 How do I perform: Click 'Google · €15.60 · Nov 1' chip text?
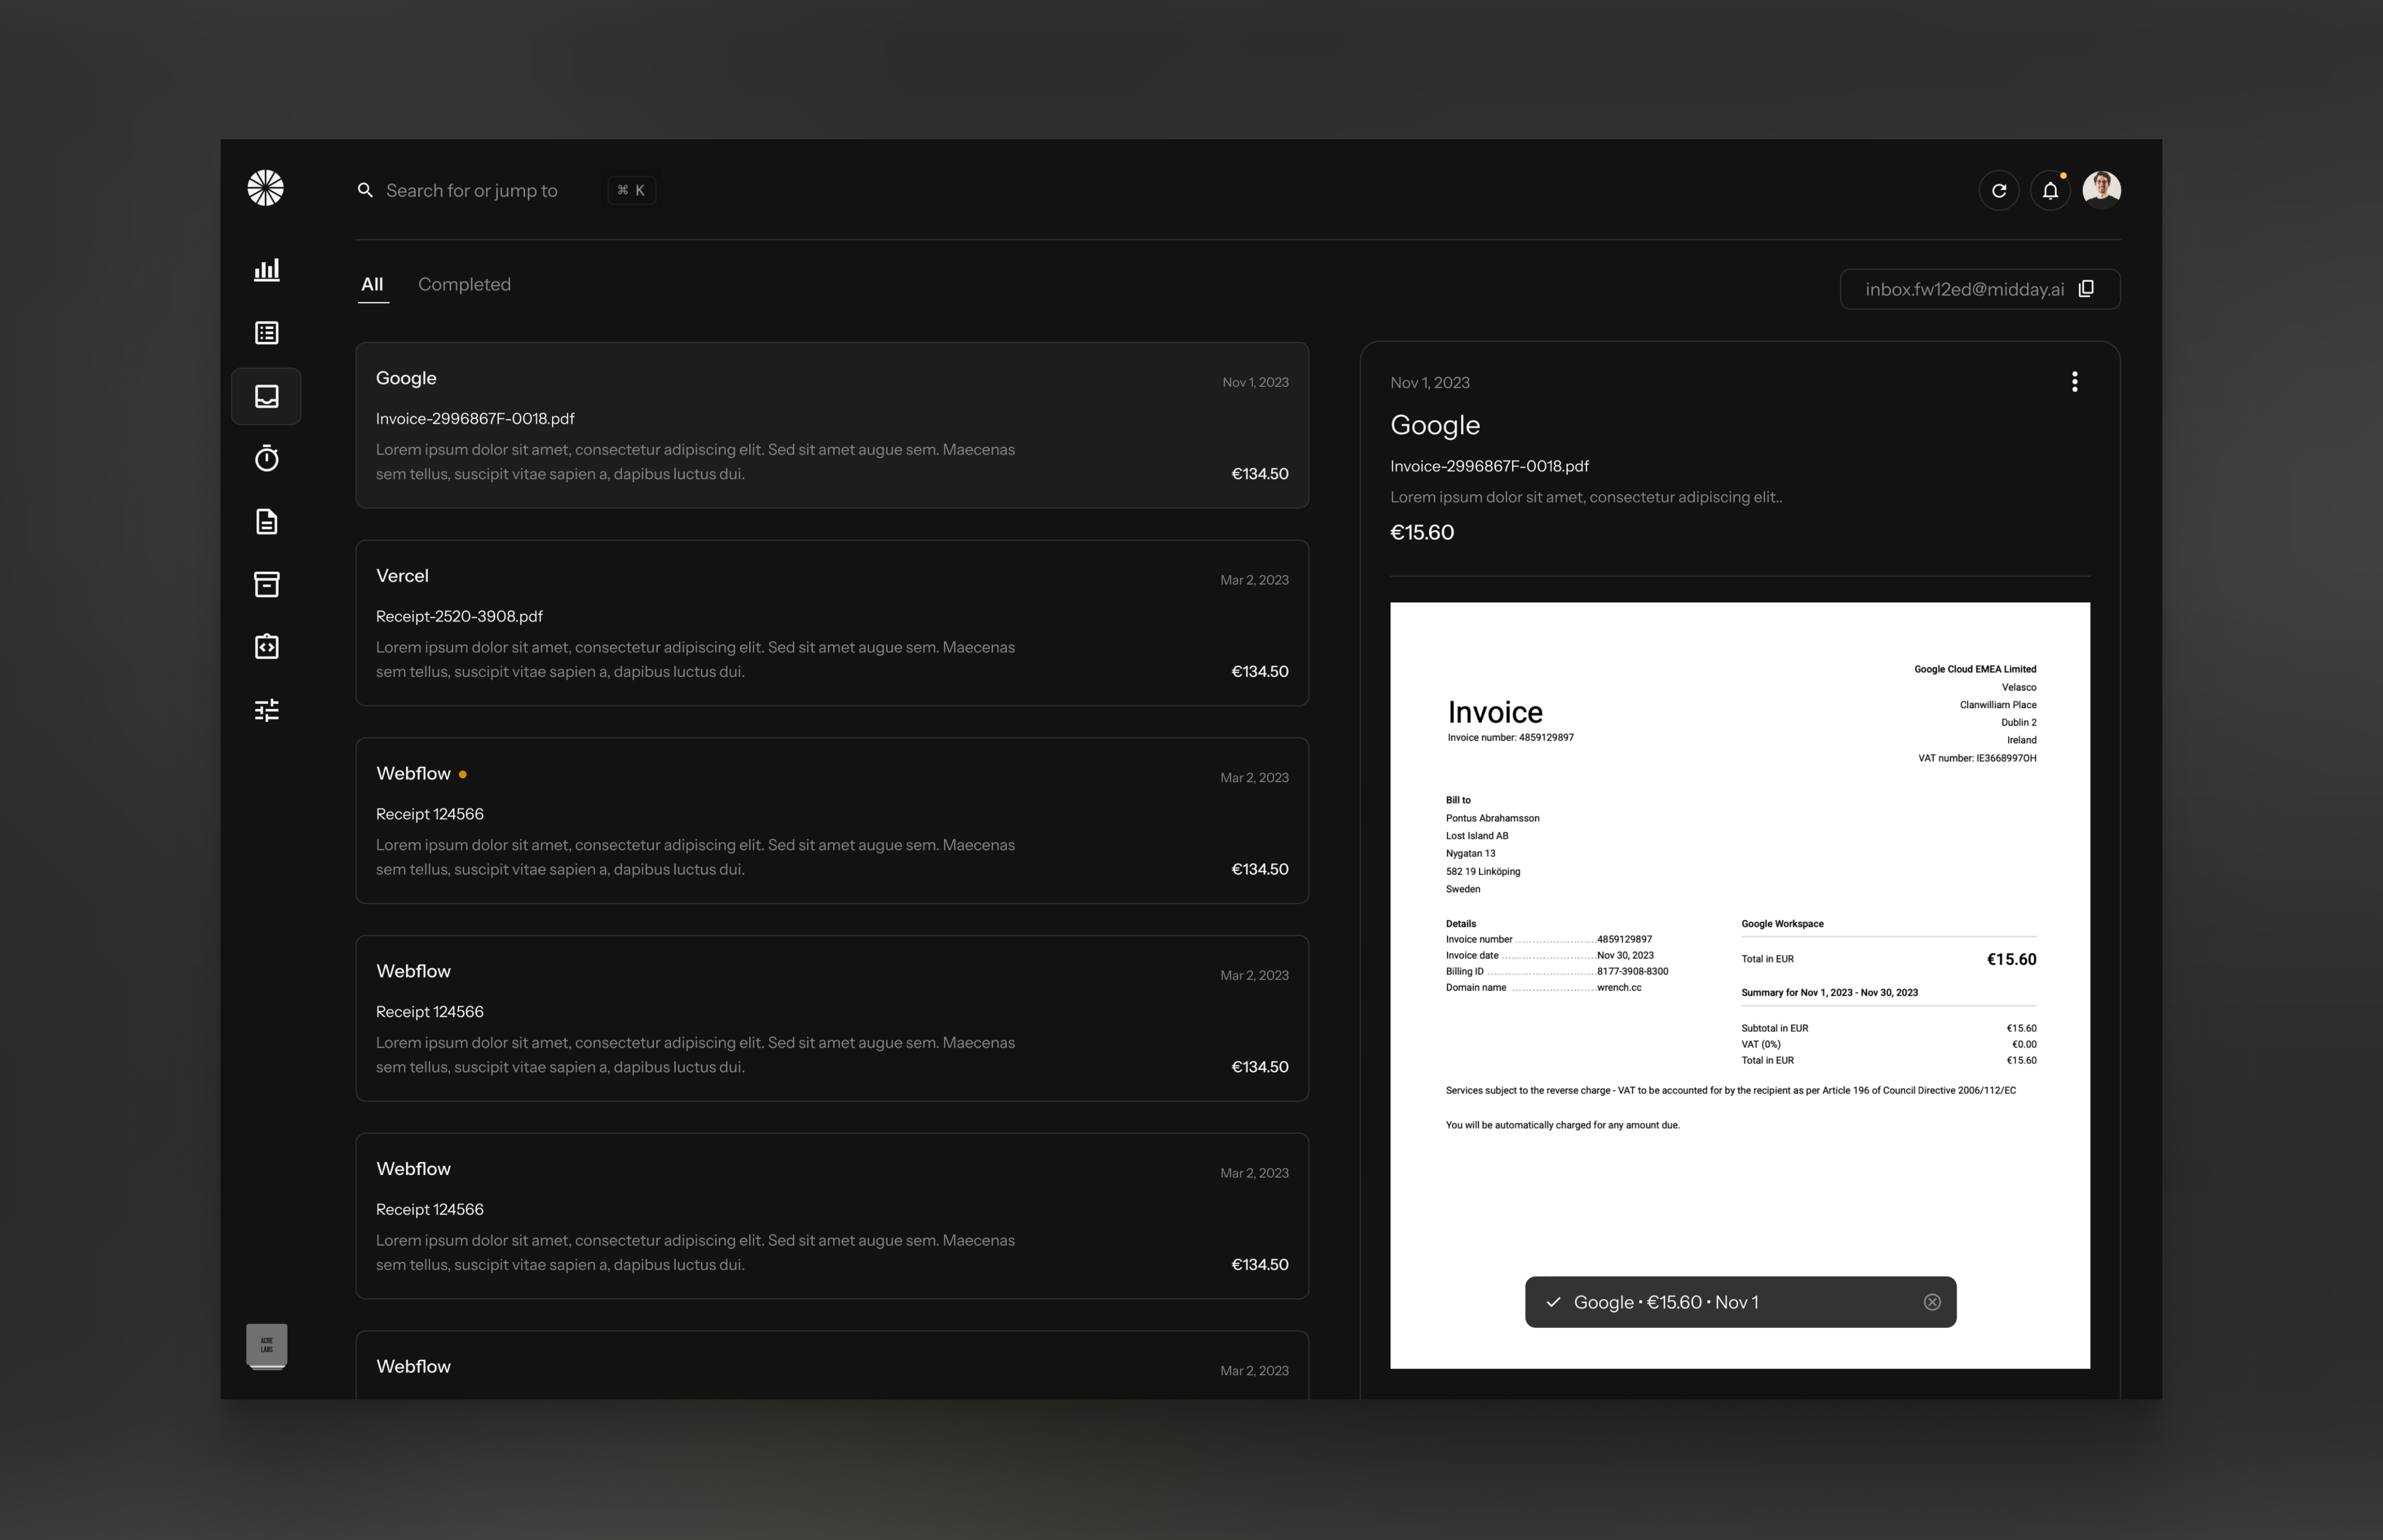[1666, 1302]
